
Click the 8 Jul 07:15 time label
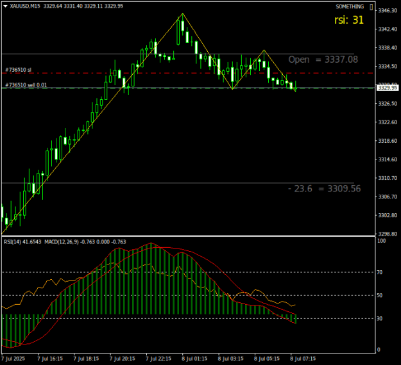[x=303, y=359]
